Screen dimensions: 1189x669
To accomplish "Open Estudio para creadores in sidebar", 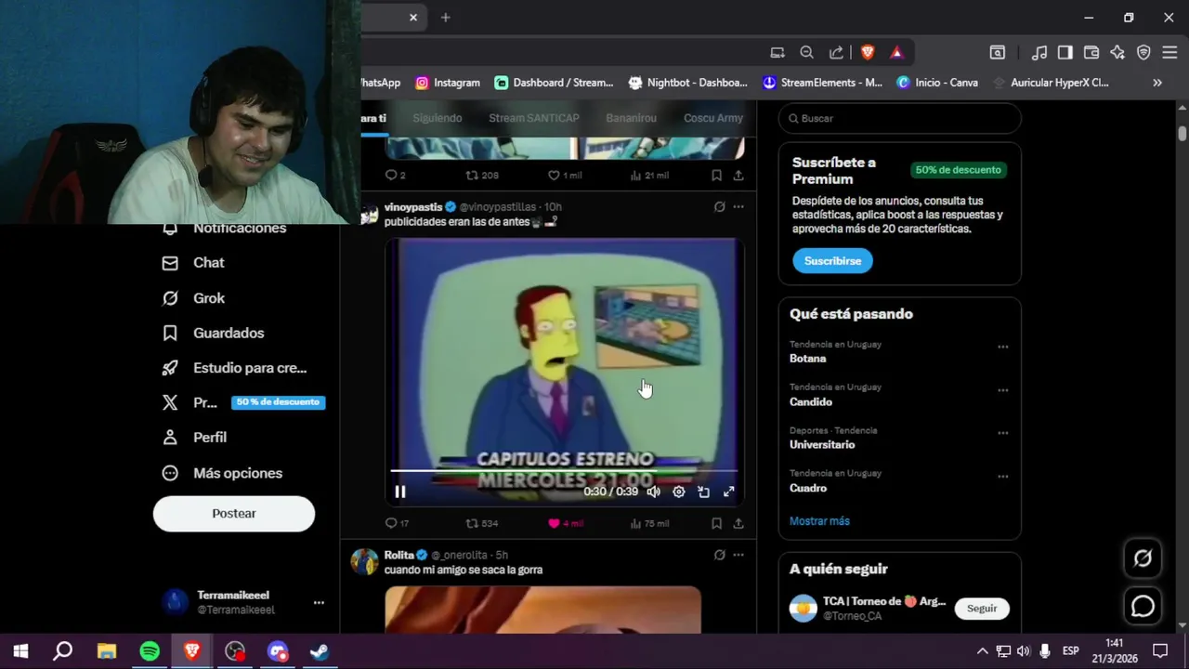I will coord(234,368).
